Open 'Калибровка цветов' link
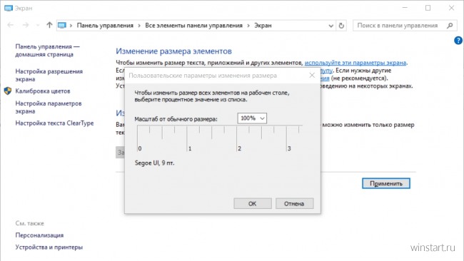The height and width of the screenshot is (261, 464). point(43,91)
